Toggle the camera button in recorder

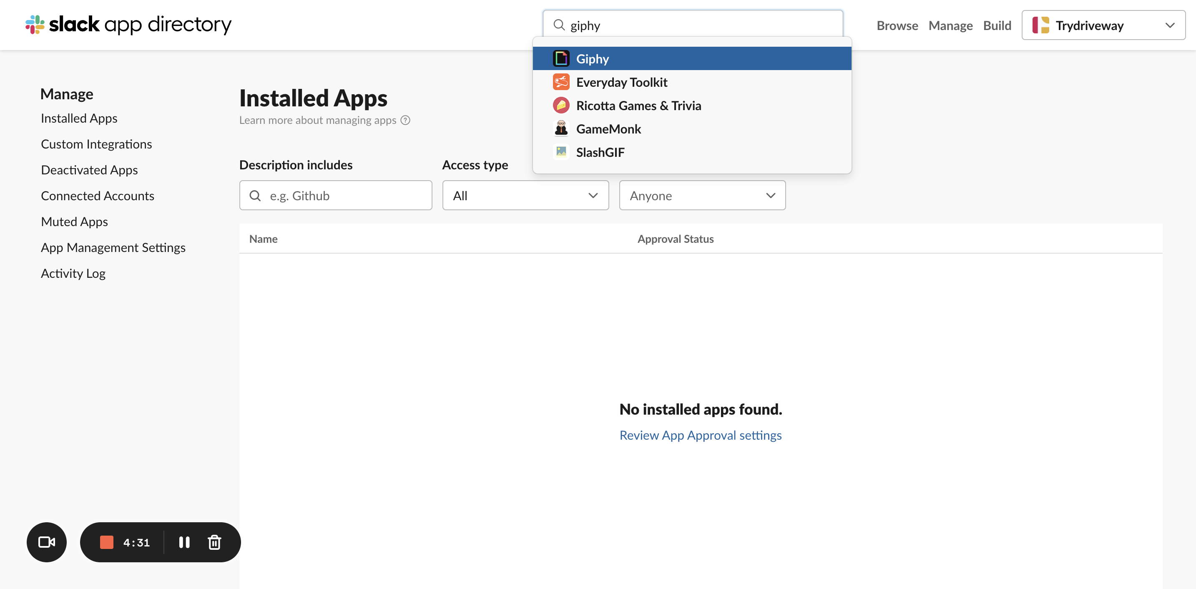(x=46, y=542)
